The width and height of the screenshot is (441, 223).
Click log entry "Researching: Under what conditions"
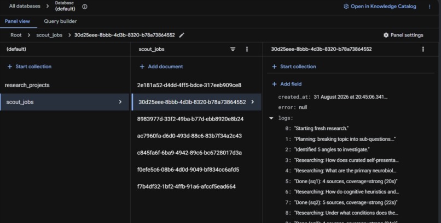(346, 213)
